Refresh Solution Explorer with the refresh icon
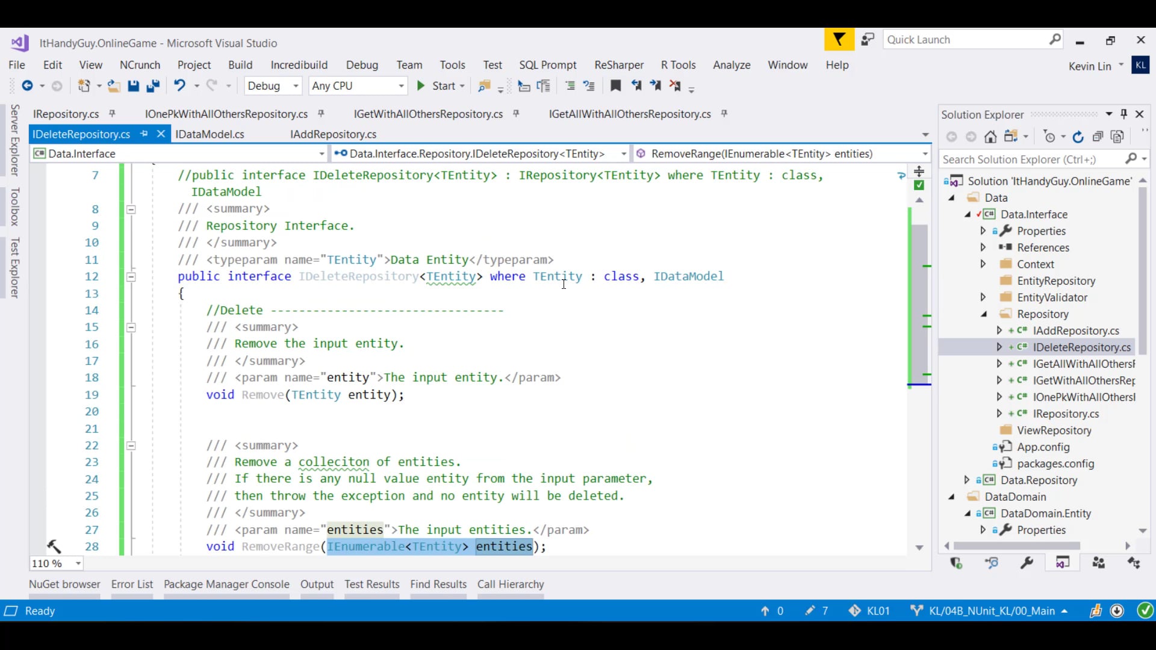The width and height of the screenshot is (1156, 650). (1078, 137)
